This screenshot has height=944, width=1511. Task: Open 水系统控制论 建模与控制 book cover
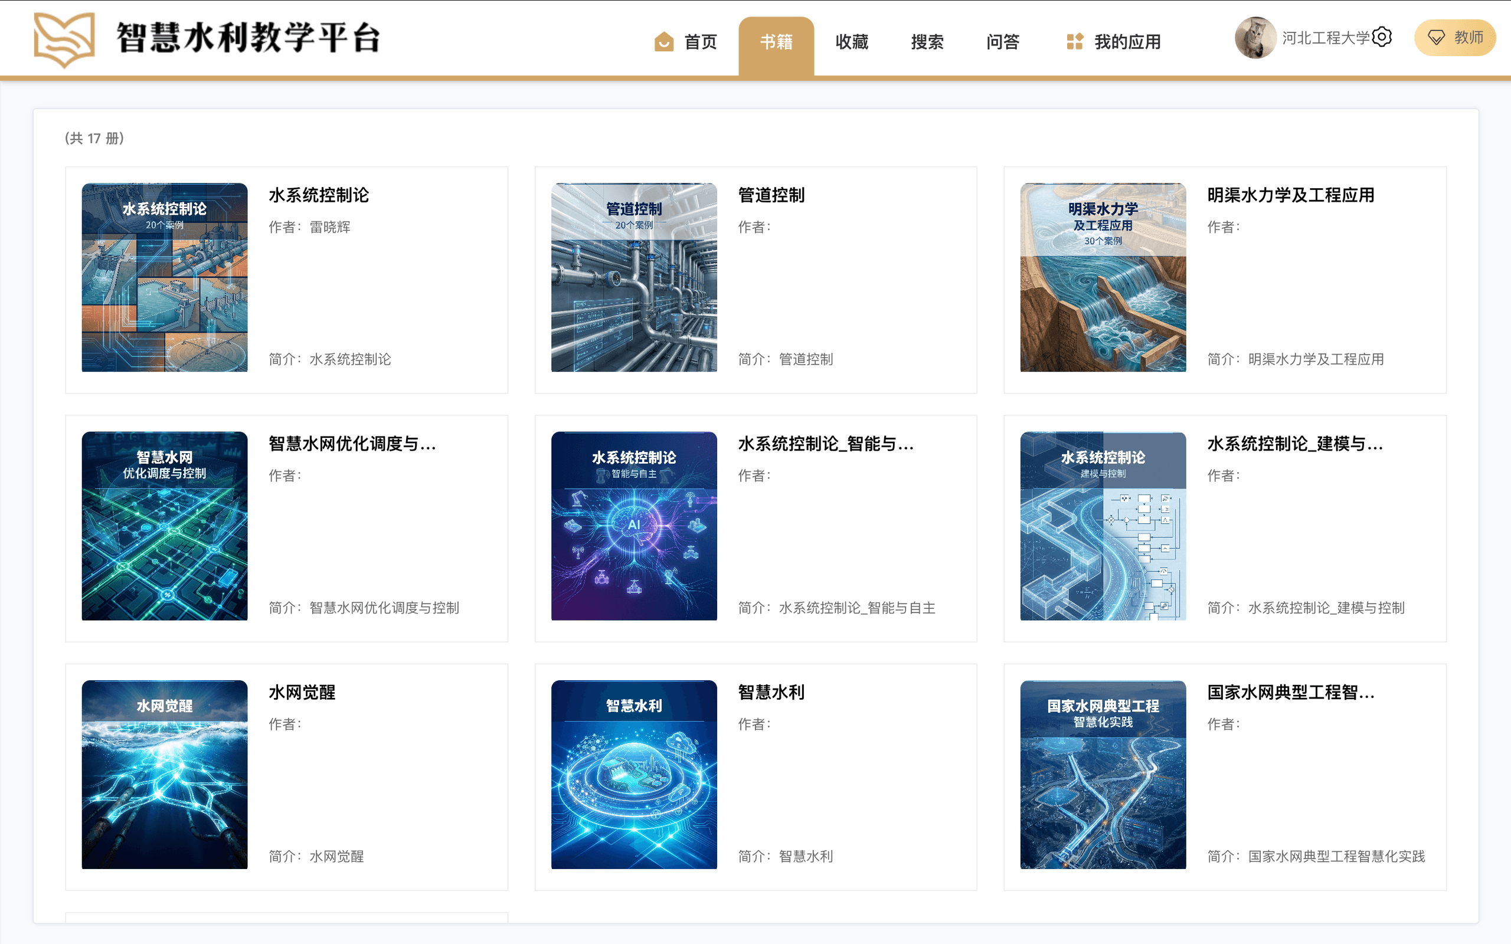(1103, 526)
